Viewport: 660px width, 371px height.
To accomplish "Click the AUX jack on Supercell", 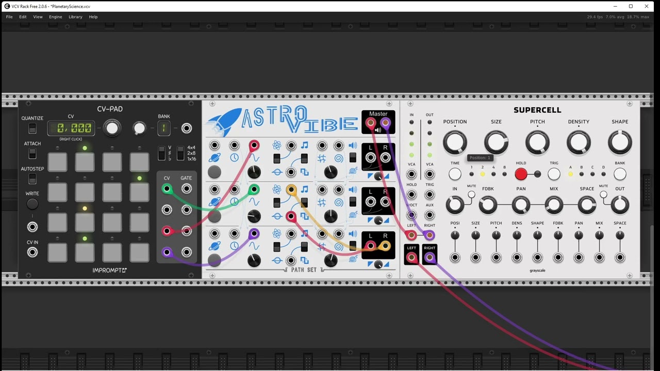I will click(430, 215).
